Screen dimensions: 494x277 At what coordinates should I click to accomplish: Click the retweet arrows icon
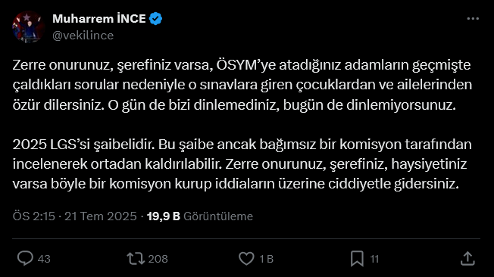pyautogui.click(x=136, y=258)
